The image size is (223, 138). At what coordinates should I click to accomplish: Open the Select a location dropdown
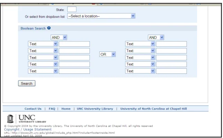tap(101, 16)
